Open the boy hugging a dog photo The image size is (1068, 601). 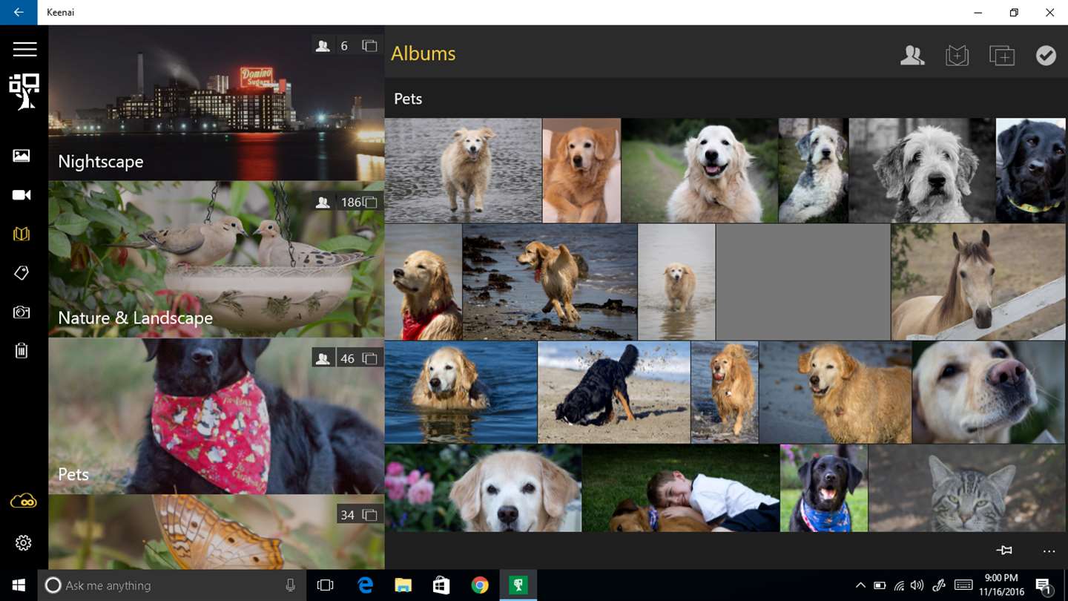[x=681, y=488]
